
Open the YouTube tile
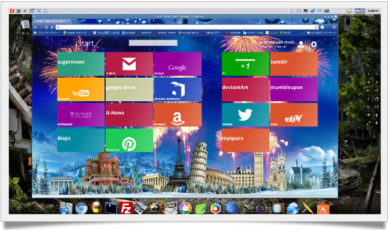click(x=81, y=89)
